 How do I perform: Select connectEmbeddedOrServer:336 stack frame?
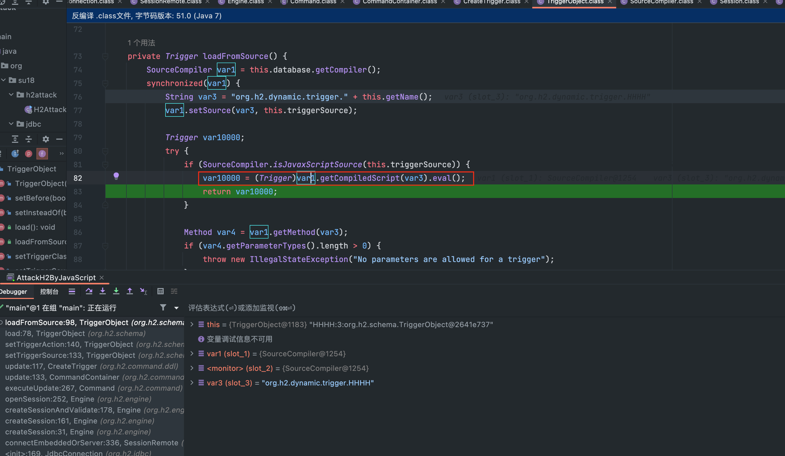coord(92,443)
